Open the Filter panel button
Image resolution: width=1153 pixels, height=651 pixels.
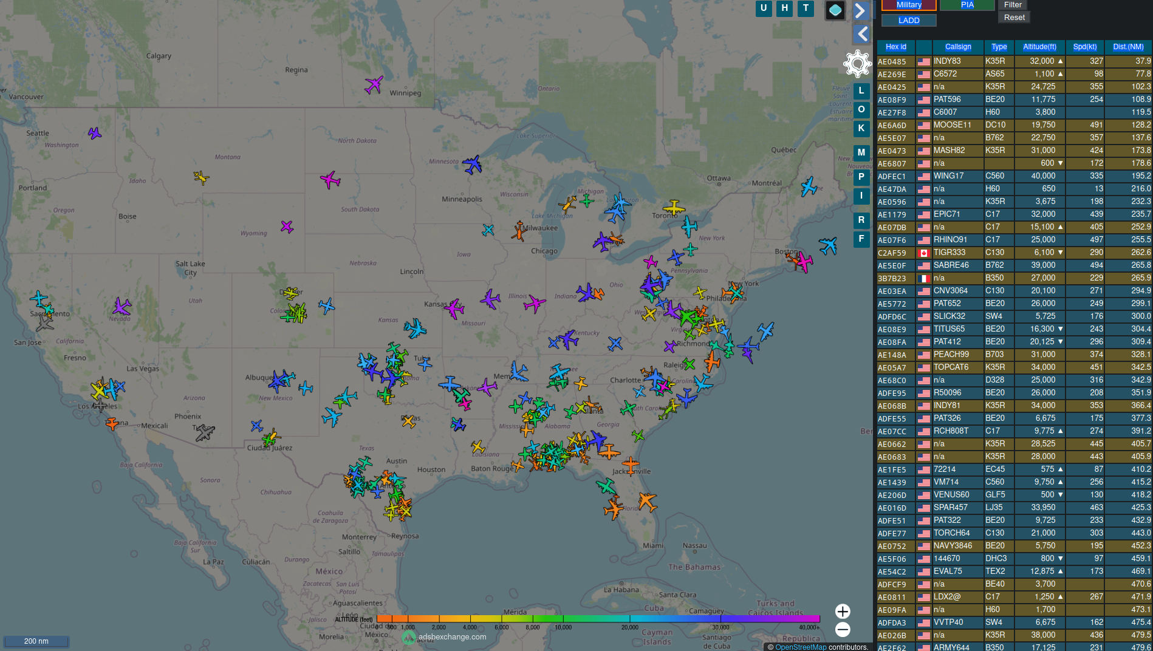pyautogui.click(x=1013, y=5)
